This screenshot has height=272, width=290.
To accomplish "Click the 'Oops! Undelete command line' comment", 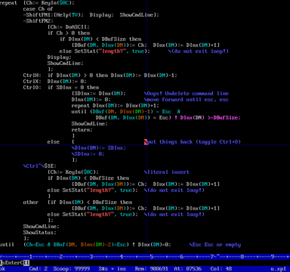I will (x=187, y=94).
